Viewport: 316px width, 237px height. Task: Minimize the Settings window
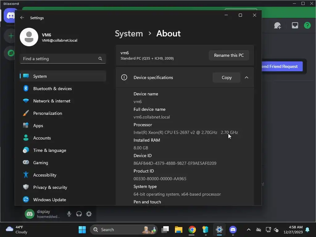tap(226, 15)
